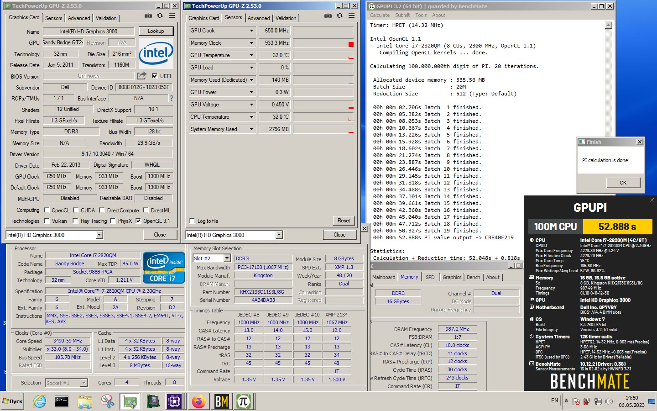Toggle OpenCL computing checkbox
Viewport: 657px width, 411px height.
tap(47, 210)
